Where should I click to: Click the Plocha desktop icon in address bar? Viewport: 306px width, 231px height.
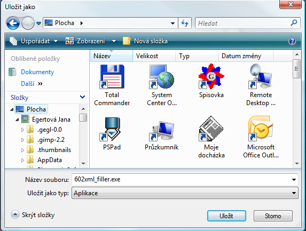coord(49,23)
